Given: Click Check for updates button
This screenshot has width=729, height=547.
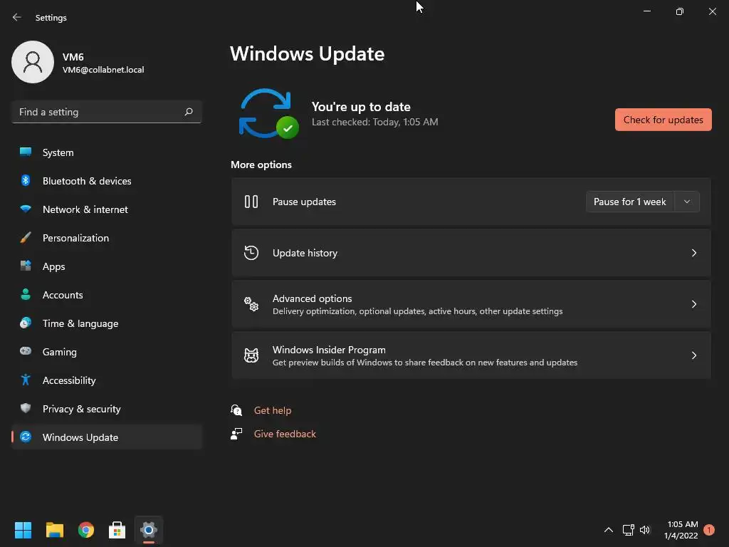Looking at the screenshot, I should [x=663, y=120].
